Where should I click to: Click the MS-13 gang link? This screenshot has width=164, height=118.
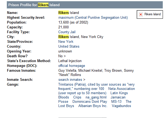pyautogui.click(x=116, y=102)
